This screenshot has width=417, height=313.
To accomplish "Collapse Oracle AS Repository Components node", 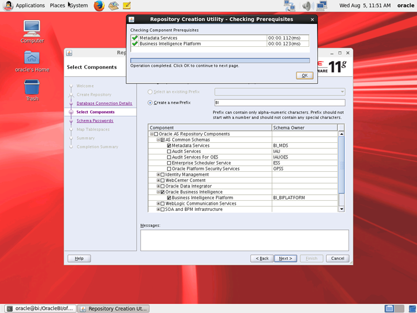I will 152,134.
